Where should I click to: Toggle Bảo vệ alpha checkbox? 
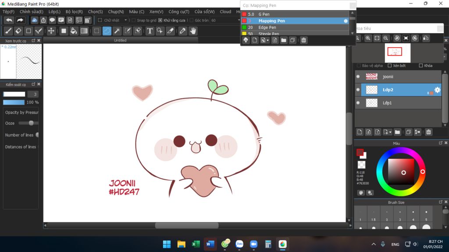(359, 66)
